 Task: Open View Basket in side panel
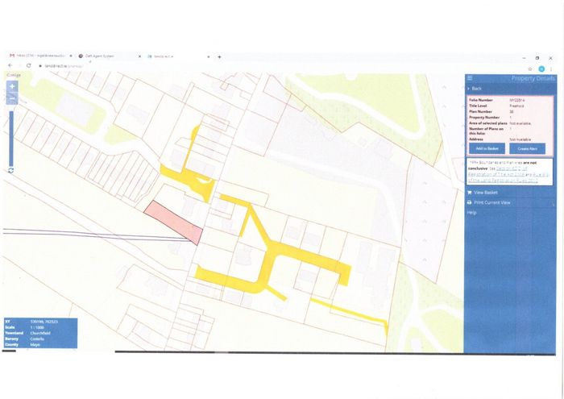[x=488, y=193]
